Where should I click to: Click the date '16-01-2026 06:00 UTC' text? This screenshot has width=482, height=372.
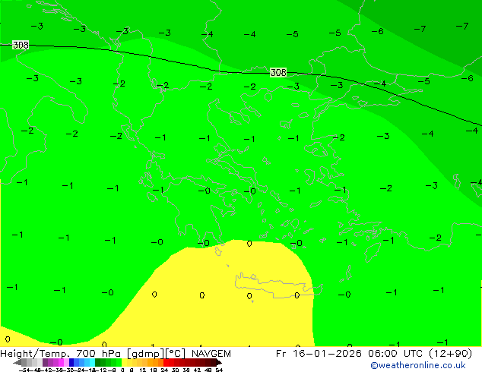pyautogui.click(x=357, y=354)
